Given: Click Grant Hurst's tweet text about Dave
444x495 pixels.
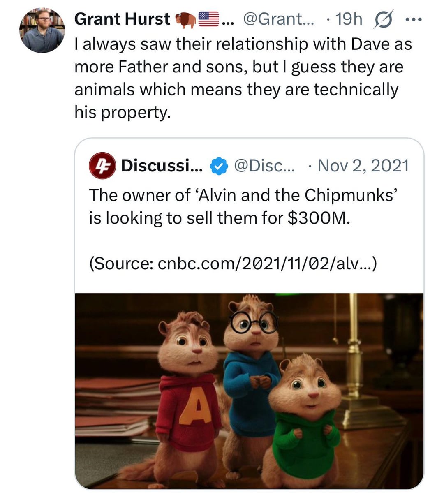Looking at the screenshot, I should click(x=243, y=78).
